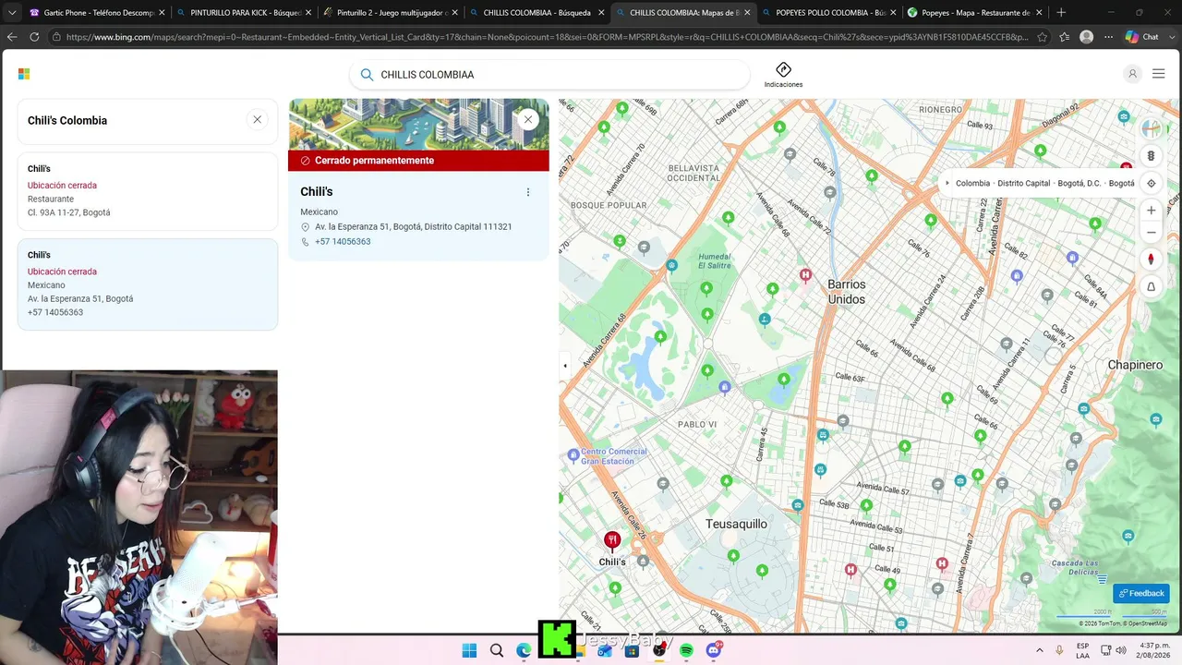Click the address Av. la Esperanza 51 on card

click(413, 226)
